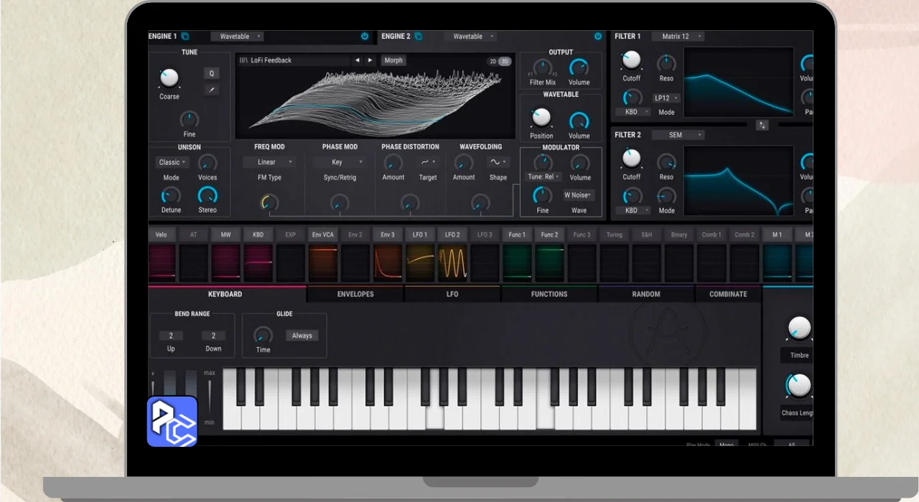Click the filter routing swap icon
Viewport: 919px width, 502px height.
[762, 125]
